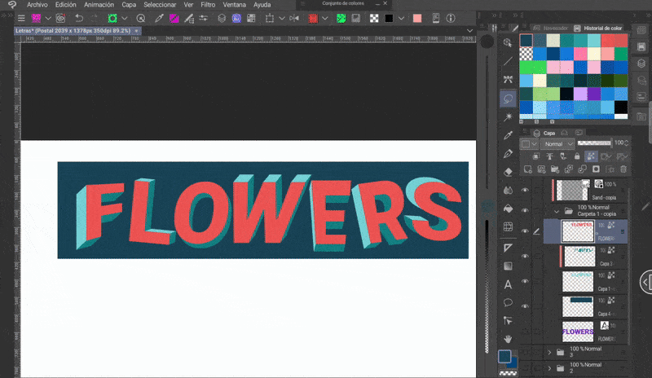Select the purple FLOWERS text layer thumbnail

pyautogui.click(x=578, y=332)
